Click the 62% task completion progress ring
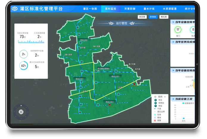Viewport: 207px width, 139px height. [24, 66]
